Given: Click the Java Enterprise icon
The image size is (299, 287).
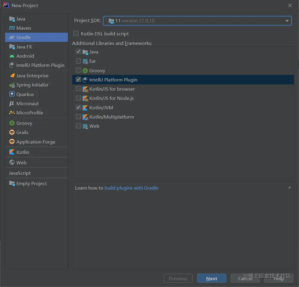Looking at the screenshot, I should (x=12, y=75).
